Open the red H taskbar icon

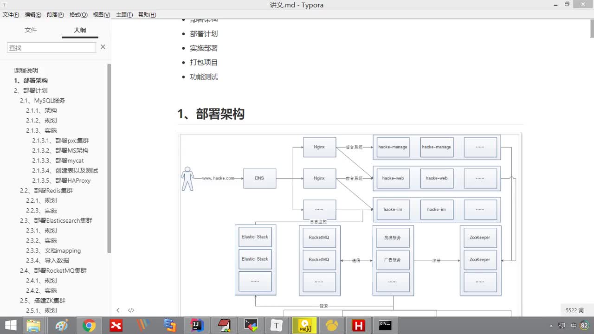pyautogui.click(x=358, y=326)
